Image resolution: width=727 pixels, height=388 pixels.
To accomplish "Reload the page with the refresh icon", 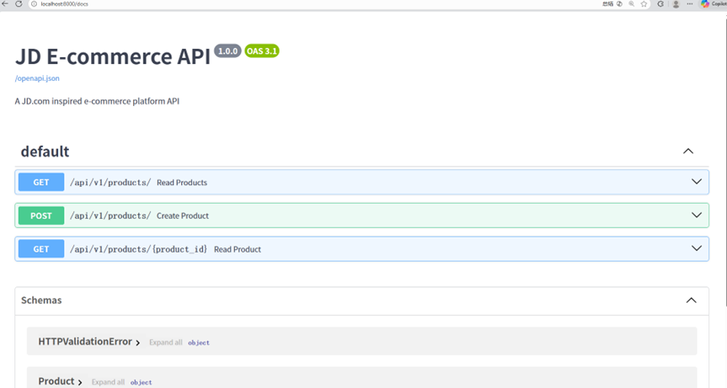I will point(19,4).
